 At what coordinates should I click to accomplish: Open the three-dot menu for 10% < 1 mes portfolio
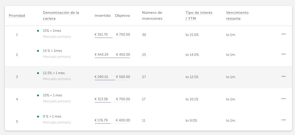[283, 98]
